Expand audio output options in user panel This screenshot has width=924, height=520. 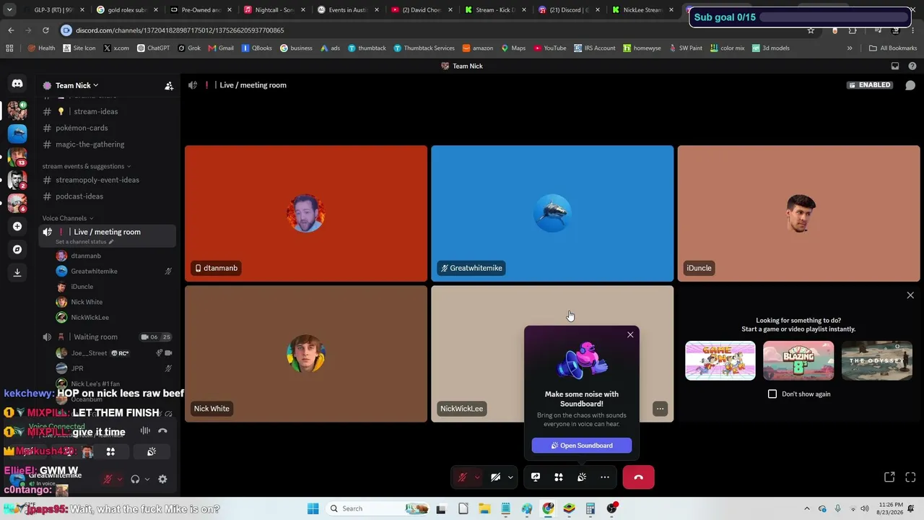[147, 479]
